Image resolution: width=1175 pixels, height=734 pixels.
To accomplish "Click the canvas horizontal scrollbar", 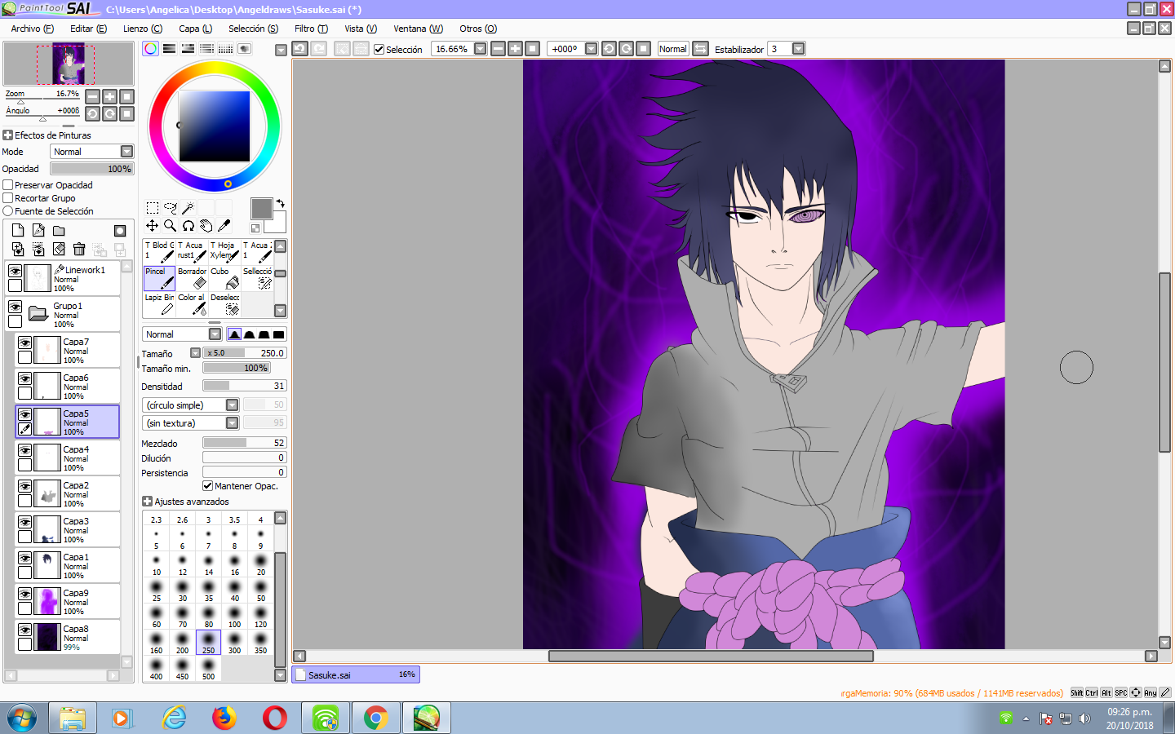I will (711, 656).
